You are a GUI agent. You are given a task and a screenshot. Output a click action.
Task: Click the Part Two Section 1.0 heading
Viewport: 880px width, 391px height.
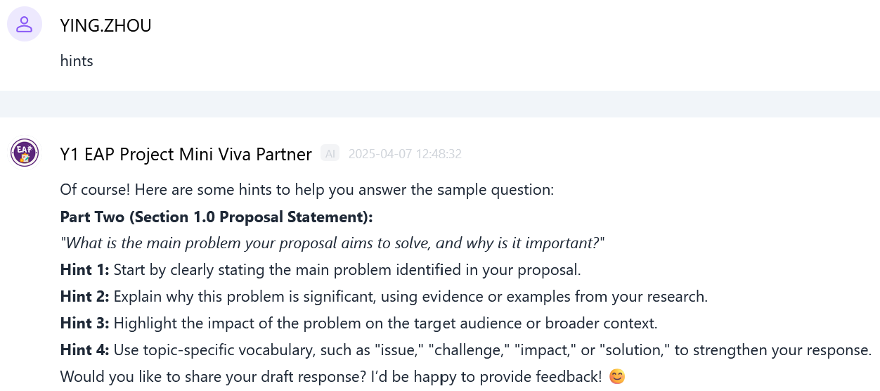[216, 217]
